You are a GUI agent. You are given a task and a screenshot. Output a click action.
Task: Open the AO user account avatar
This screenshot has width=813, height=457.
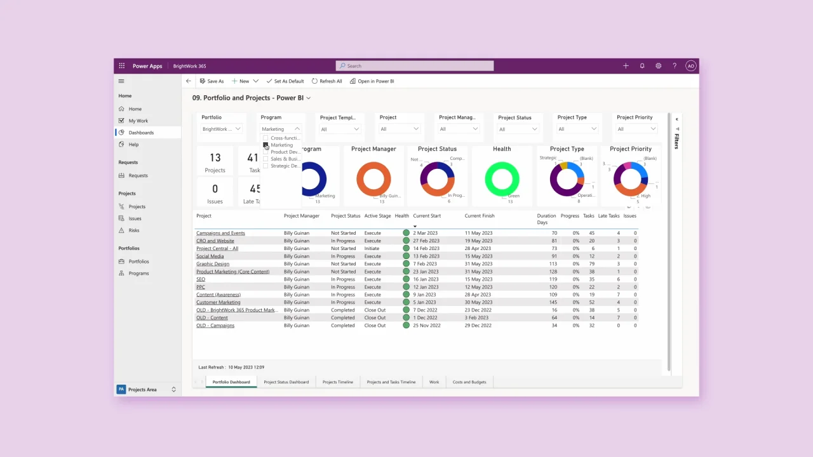click(691, 66)
